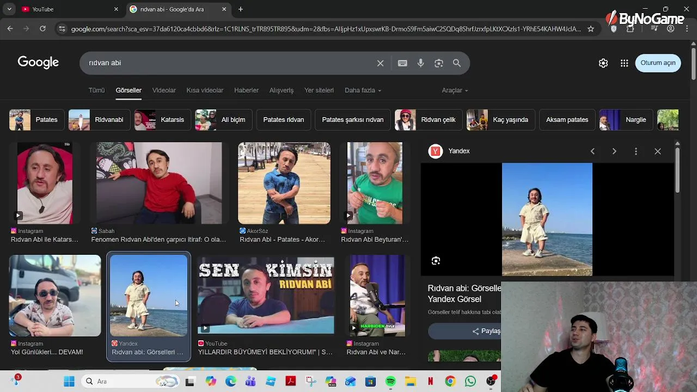Open Google quick settings gear
Viewport: 697px width, 392px height.
[603, 63]
